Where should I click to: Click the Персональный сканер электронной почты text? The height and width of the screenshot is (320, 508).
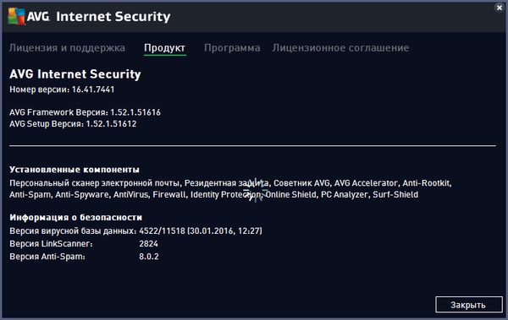coord(95,183)
